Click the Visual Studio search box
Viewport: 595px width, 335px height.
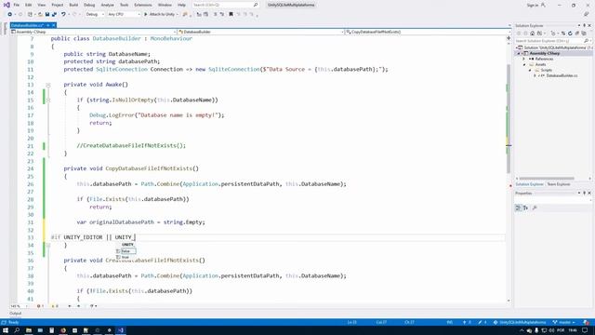pyautogui.click(x=225, y=5)
